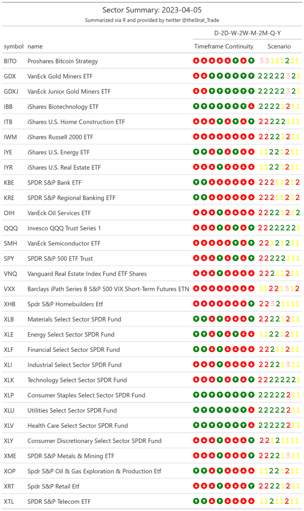Click the pink 3 in GDX scenario

[x=287, y=76]
